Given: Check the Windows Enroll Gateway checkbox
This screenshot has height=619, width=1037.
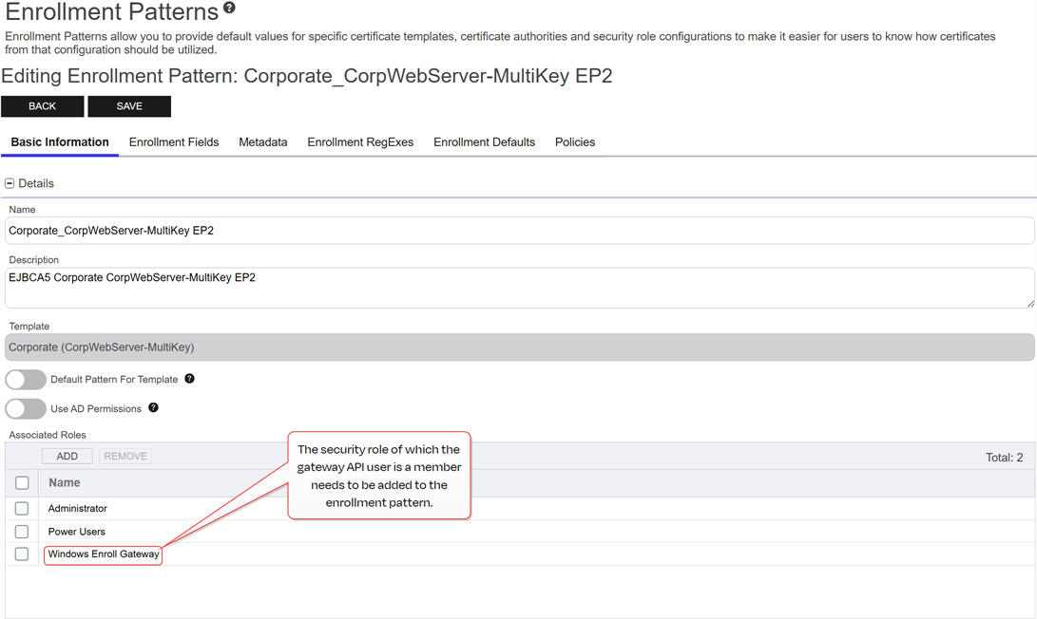Looking at the screenshot, I should [x=22, y=554].
